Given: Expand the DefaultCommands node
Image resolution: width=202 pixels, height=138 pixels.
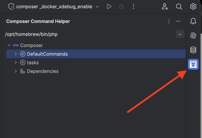Looking at the screenshot, I should point(16,54).
